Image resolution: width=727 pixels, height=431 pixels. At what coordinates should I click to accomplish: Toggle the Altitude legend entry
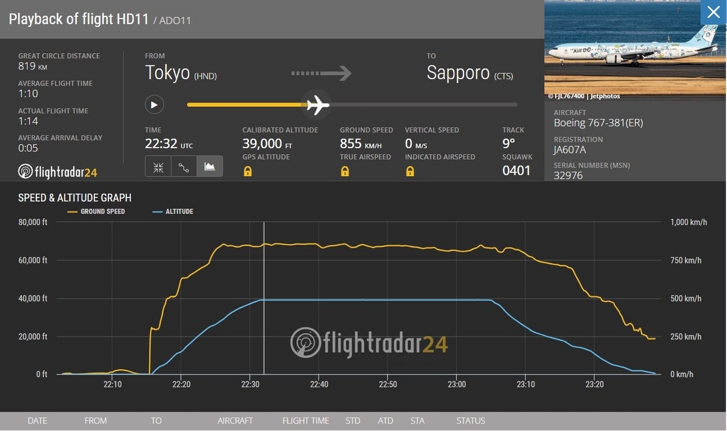click(171, 211)
